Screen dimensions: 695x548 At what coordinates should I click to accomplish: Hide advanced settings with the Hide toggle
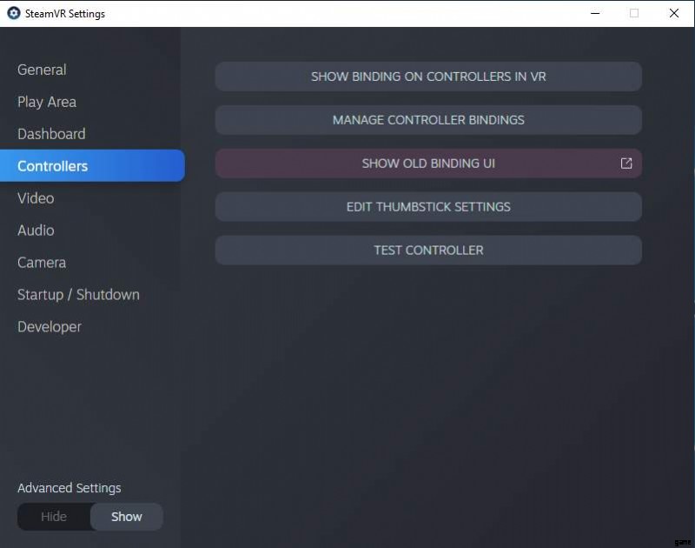54,517
